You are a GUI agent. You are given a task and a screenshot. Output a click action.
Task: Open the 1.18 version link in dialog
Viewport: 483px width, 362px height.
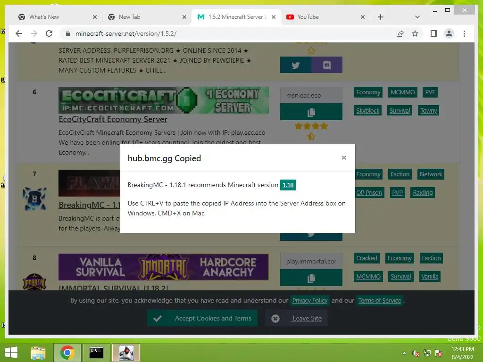(x=288, y=185)
